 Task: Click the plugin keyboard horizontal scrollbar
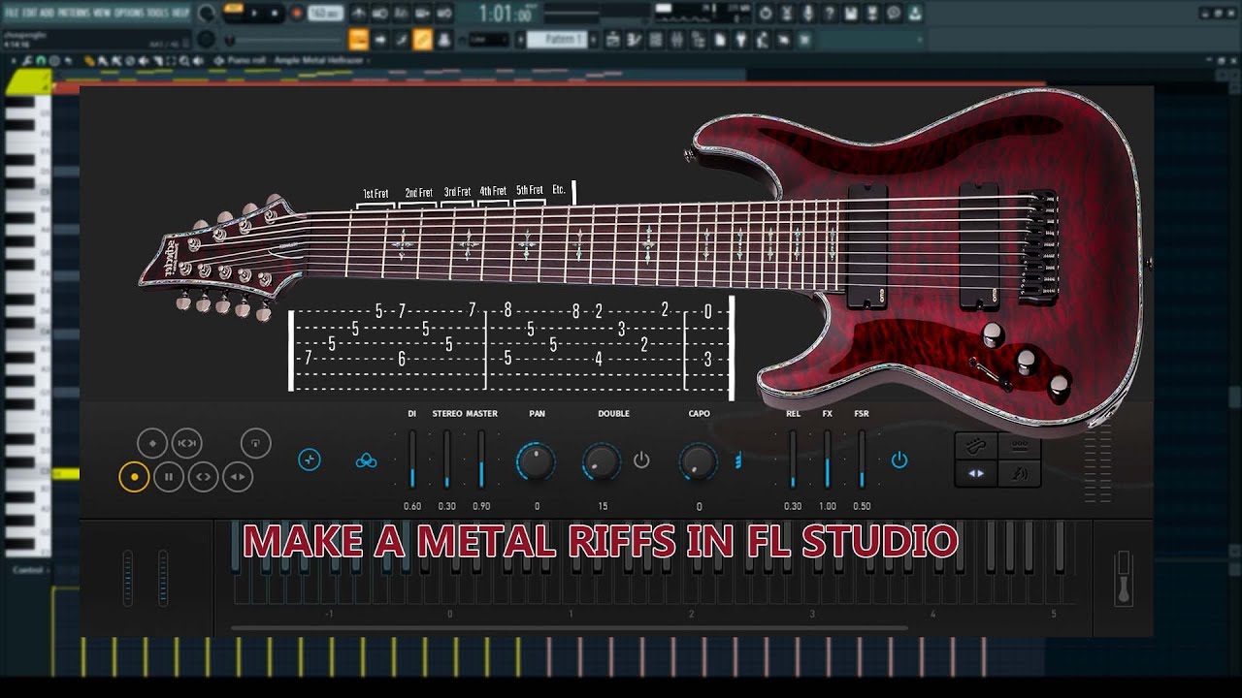pos(570,628)
